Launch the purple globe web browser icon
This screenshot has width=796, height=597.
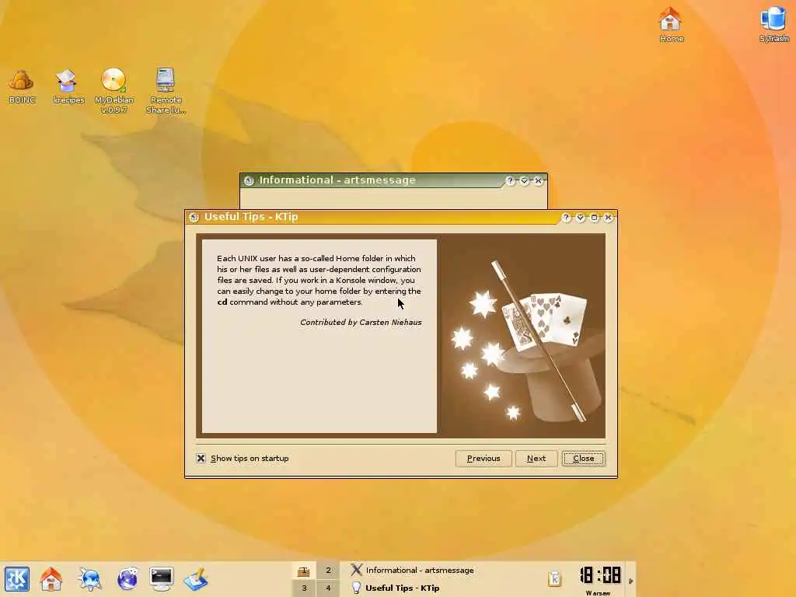coord(127,579)
